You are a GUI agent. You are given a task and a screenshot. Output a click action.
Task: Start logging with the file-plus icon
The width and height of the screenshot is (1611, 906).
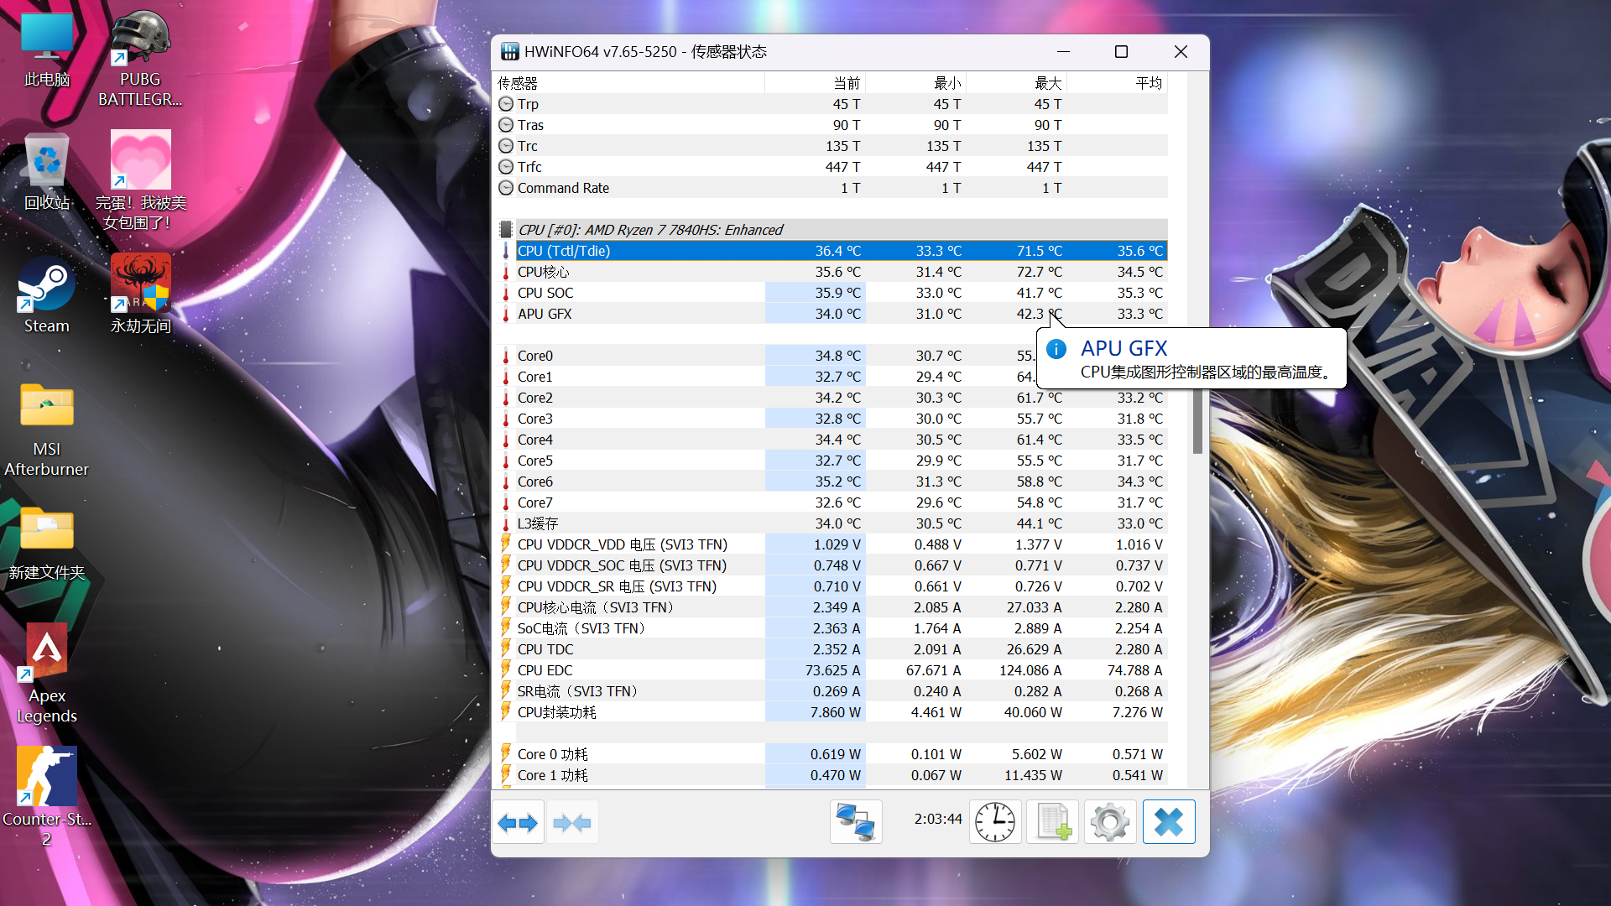(1053, 822)
